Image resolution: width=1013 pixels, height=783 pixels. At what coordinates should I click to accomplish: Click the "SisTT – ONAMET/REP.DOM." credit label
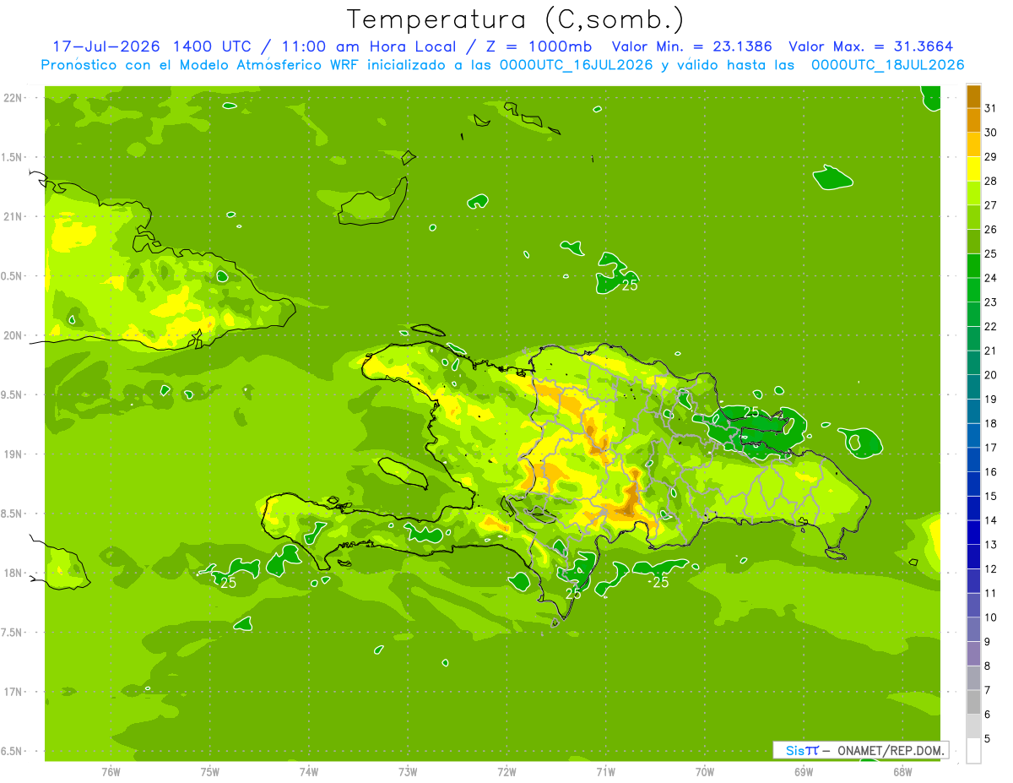[x=860, y=750]
